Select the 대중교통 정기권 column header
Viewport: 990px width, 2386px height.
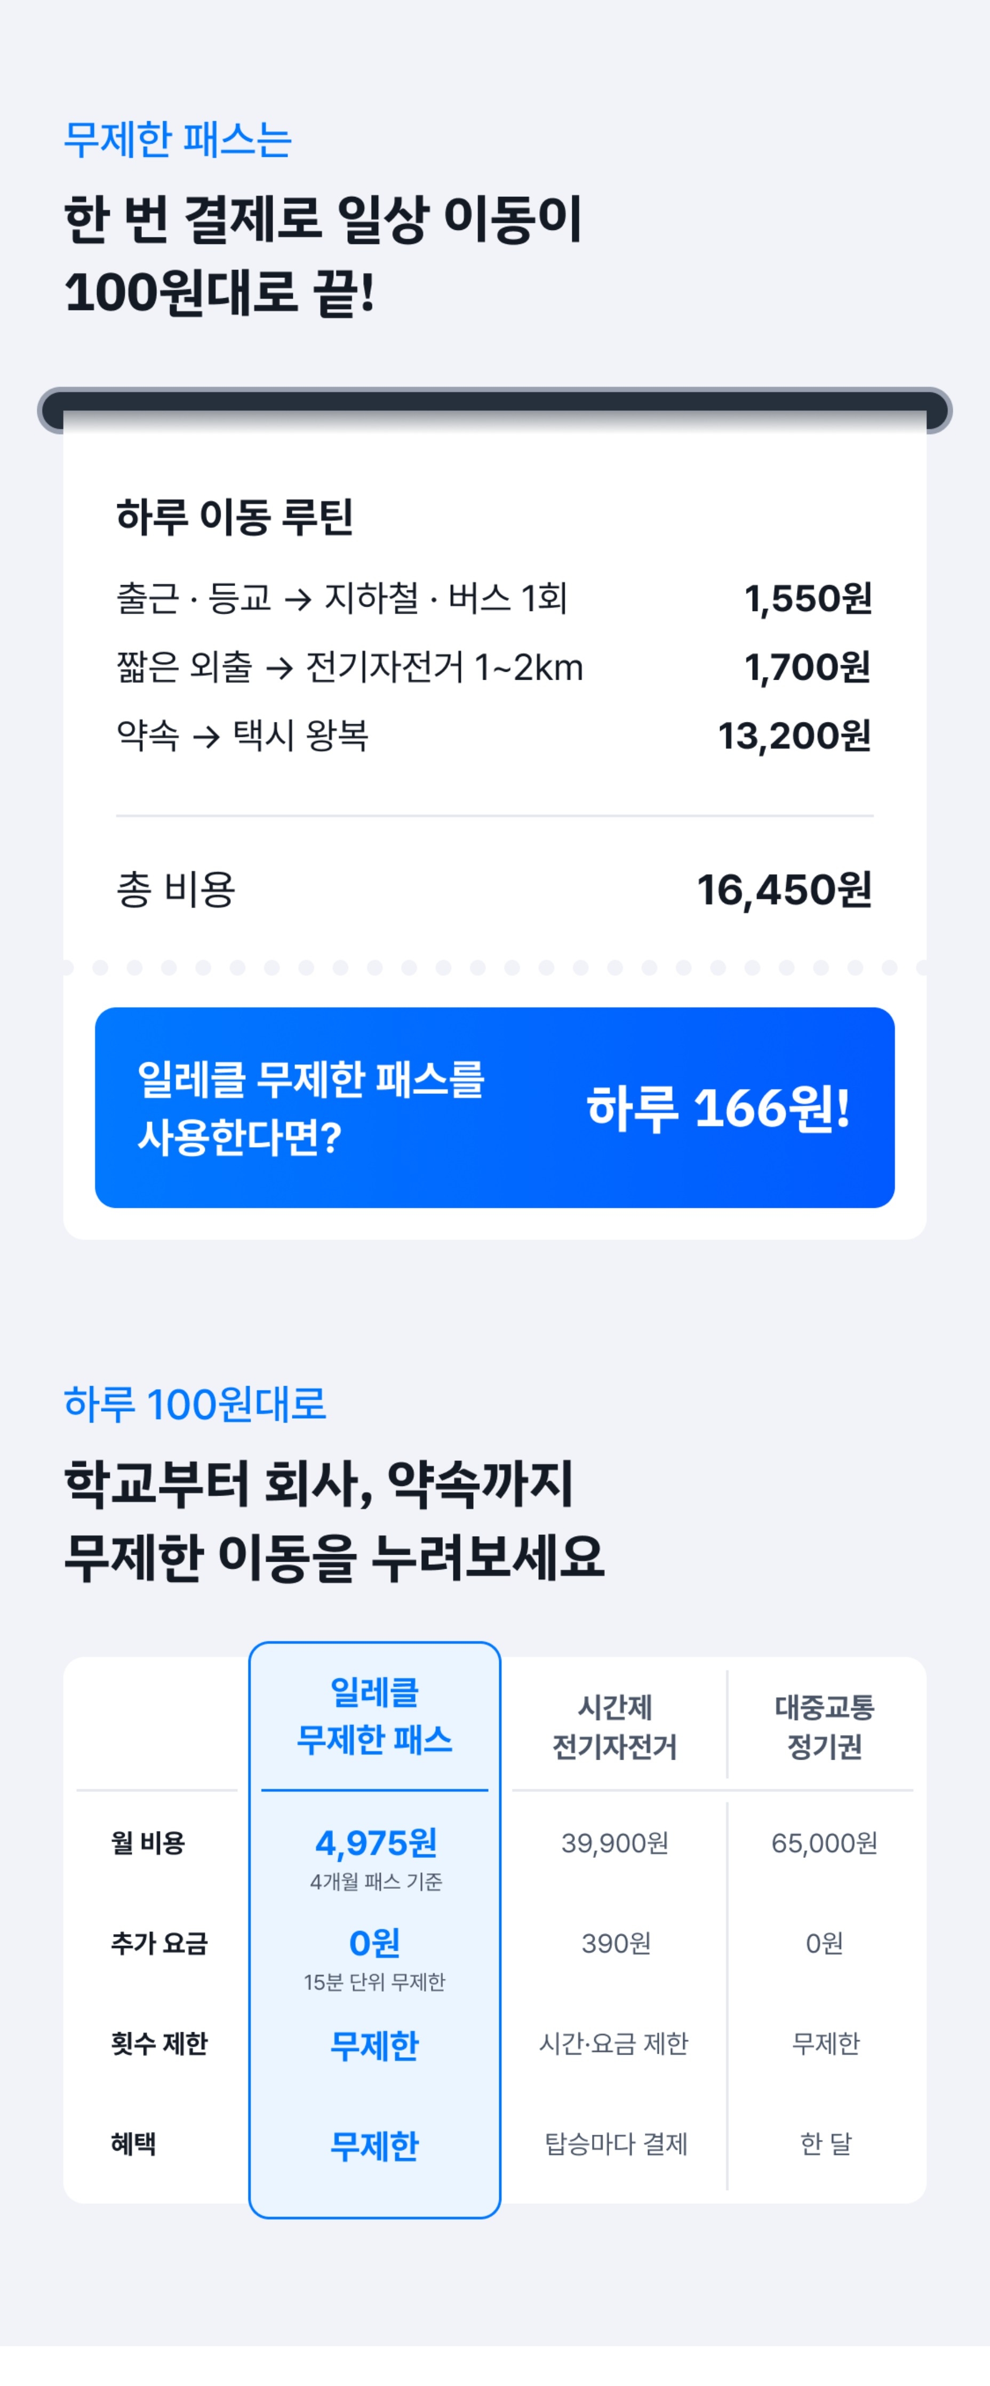coord(824,1725)
